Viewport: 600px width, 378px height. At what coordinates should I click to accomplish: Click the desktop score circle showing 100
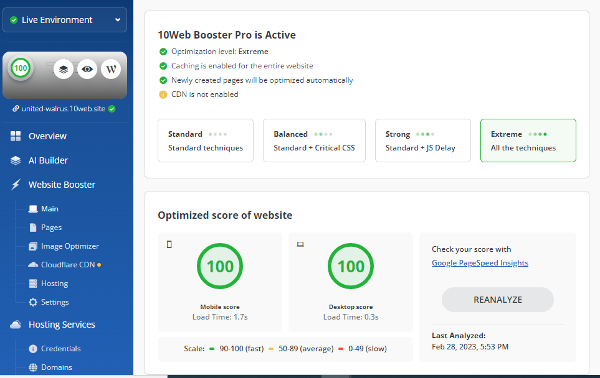pos(351,266)
